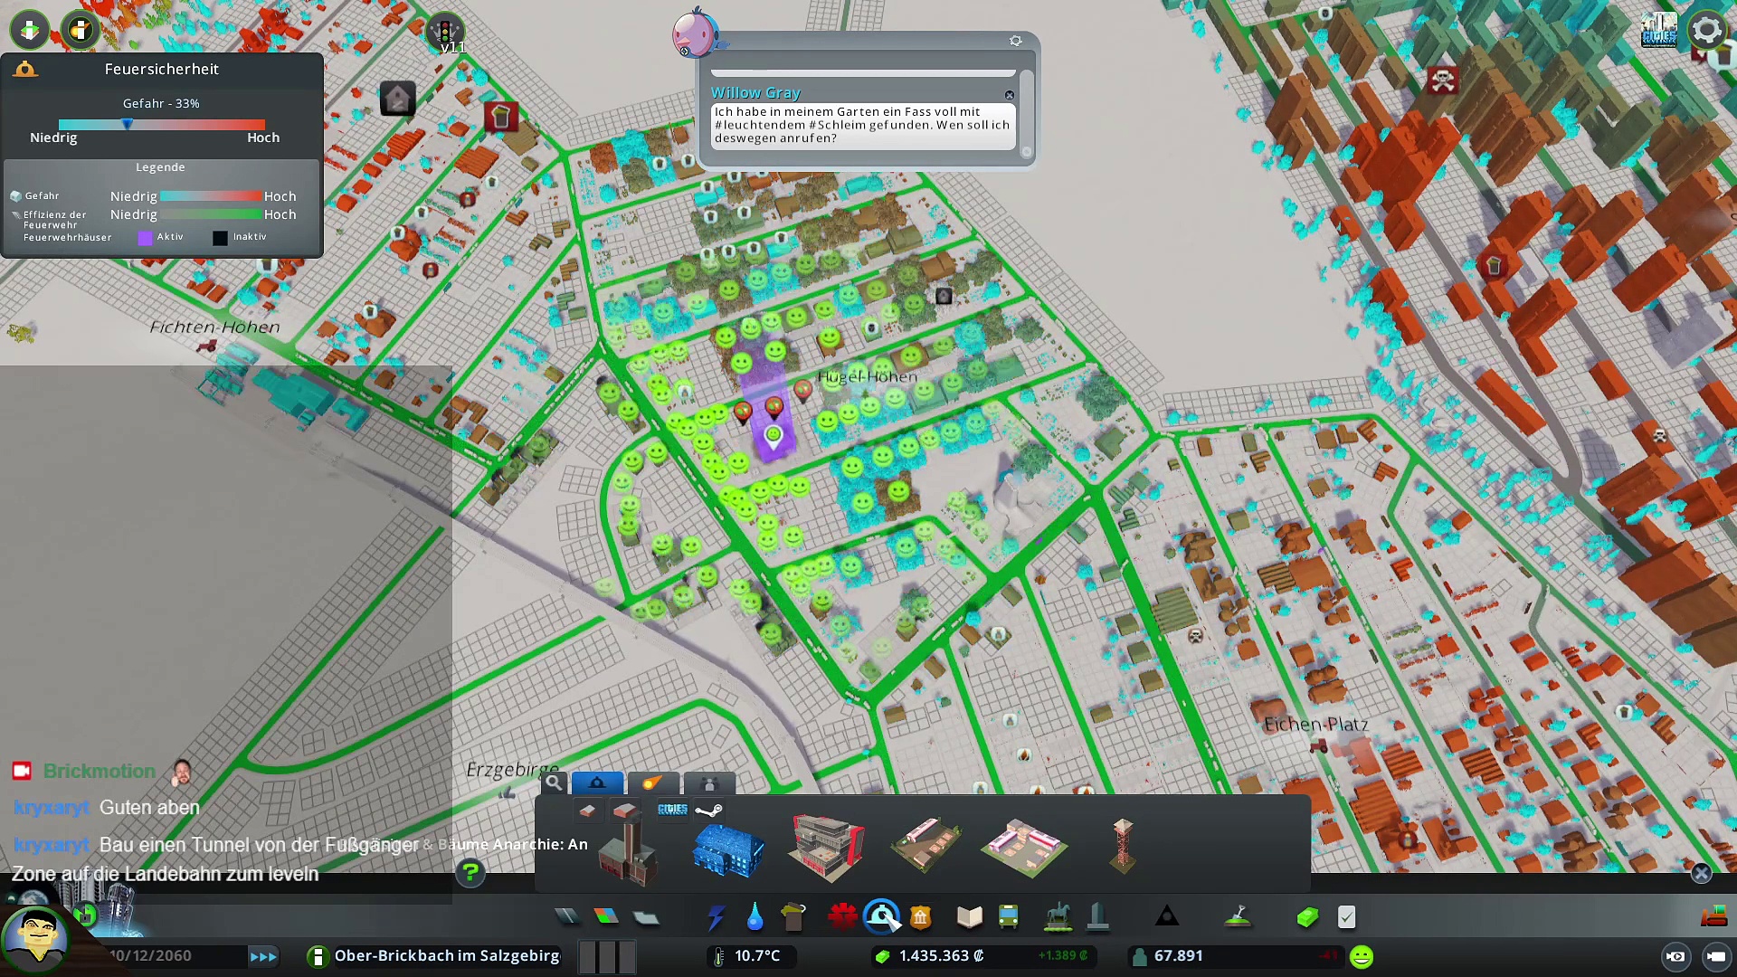The width and height of the screenshot is (1737, 977).
Task: Toggle the traffic light mod button
Action: click(x=445, y=32)
